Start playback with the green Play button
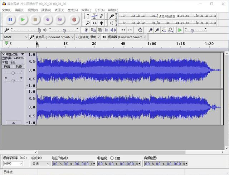The image size is (229, 175). [x=23, y=20]
